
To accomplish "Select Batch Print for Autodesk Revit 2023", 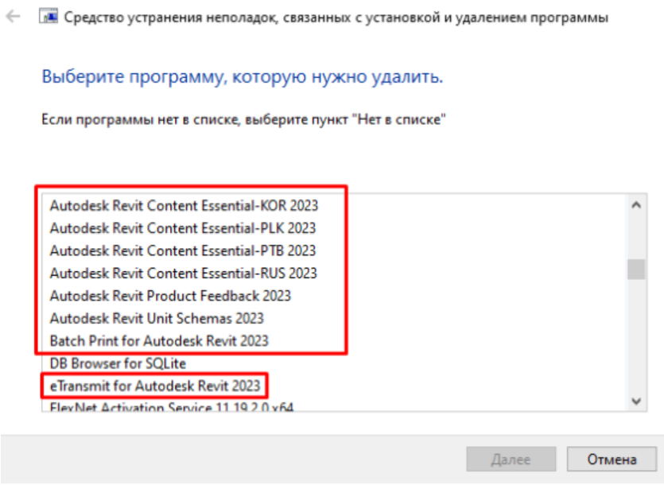I will click(159, 340).
